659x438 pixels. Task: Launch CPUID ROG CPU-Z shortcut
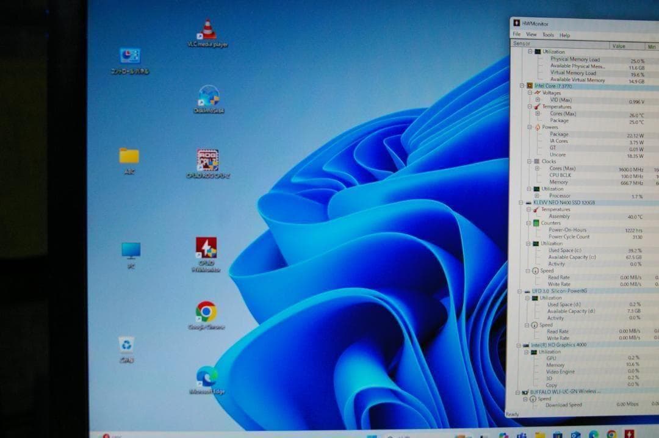tap(207, 161)
